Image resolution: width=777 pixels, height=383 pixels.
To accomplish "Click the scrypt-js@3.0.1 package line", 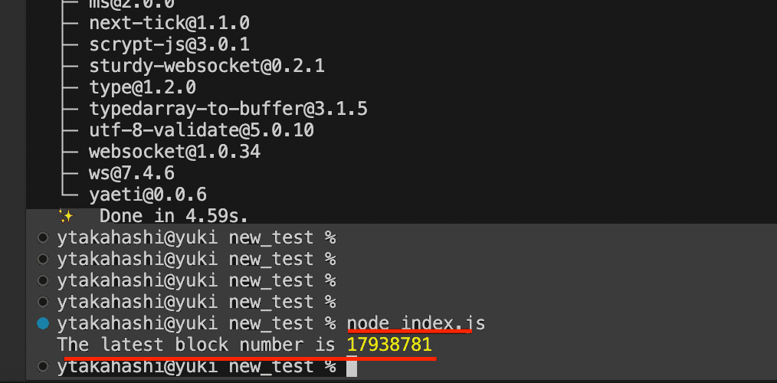I will coord(169,44).
